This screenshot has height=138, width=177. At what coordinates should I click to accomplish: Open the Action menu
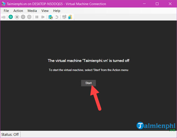(x=18, y=11)
